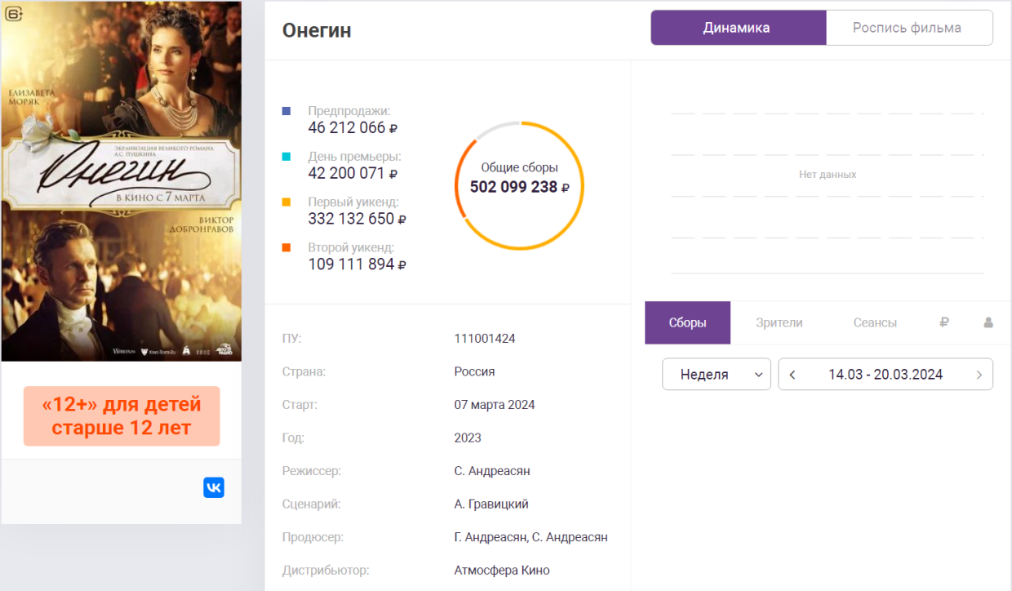The image size is (1012, 591).
Task: Click the 12+ age restriction banner
Action: pos(122,416)
